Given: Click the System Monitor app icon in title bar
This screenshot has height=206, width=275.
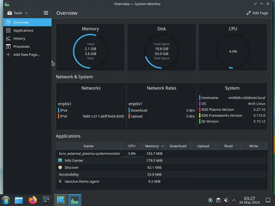Looking at the screenshot, I should tap(7, 4).
